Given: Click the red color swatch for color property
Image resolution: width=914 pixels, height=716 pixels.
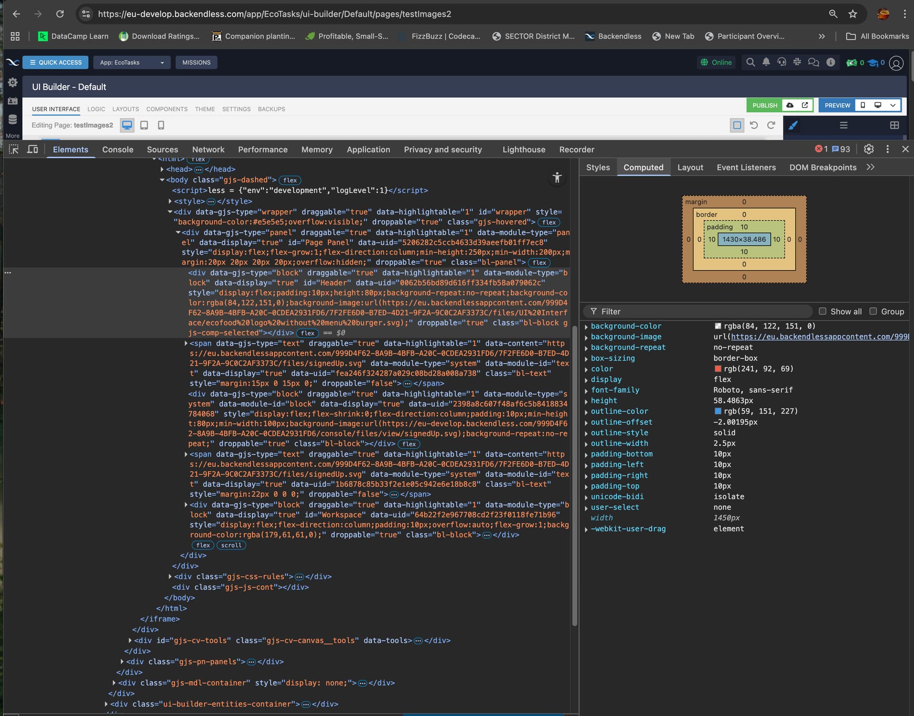Looking at the screenshot, I should tap(718, 369).
